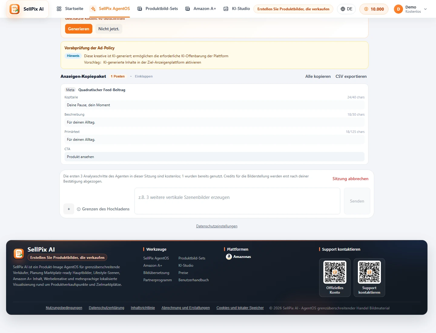The image size is (436, 333).
Task: Open the Startseite navigation item
Action: click(70, 9)
